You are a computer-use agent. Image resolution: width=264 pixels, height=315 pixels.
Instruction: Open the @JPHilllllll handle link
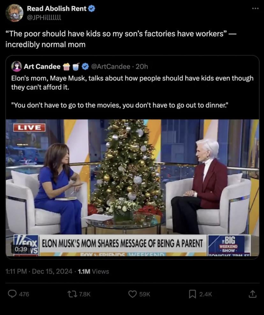pos(44,18)
